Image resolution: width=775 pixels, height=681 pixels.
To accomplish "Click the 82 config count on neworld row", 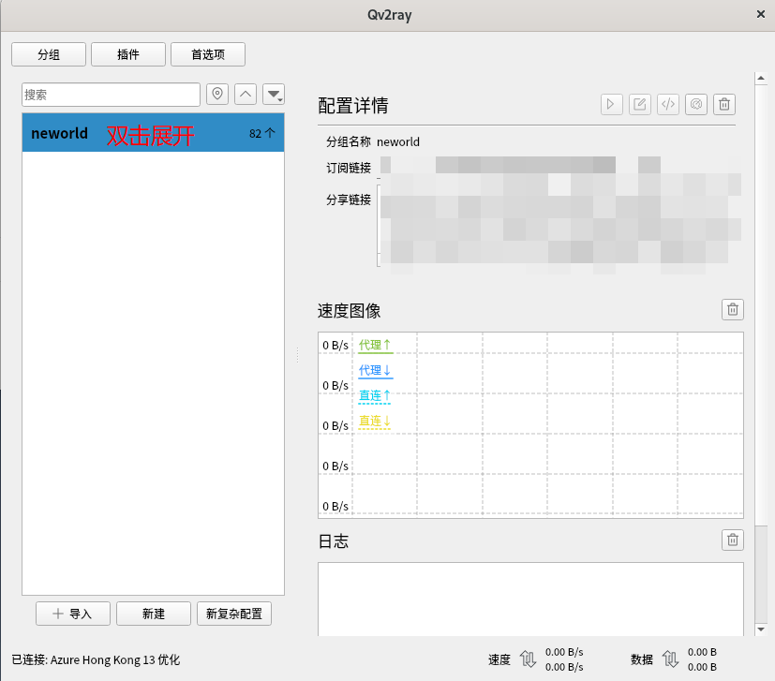I will coord(262,133).
